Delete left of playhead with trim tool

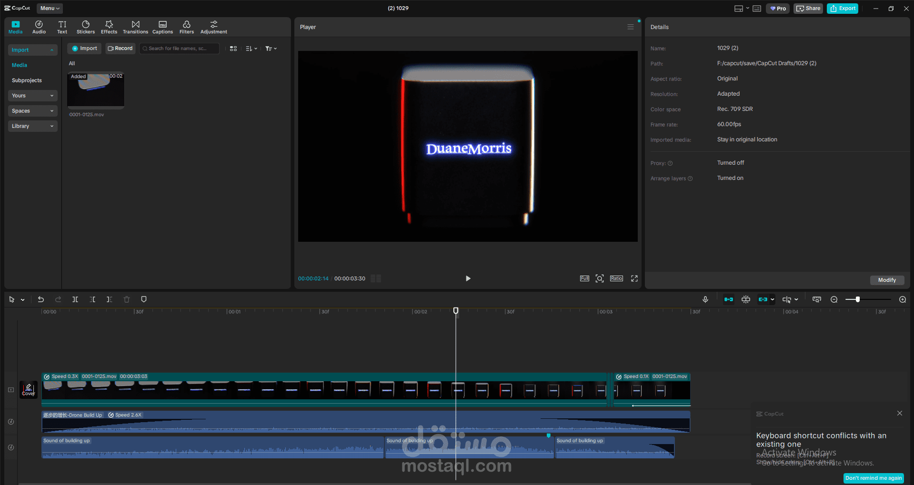tap(92, 299)
